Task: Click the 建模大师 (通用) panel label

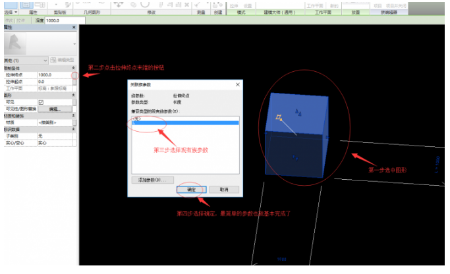Action: pos(279,13)
